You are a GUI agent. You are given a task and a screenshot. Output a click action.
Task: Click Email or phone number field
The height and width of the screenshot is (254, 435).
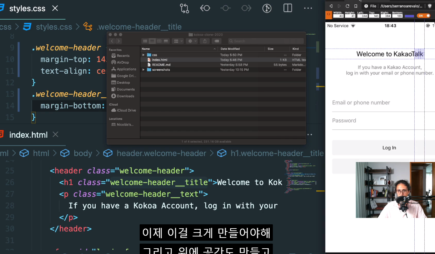pyautogui.click(x=384, y=103)
